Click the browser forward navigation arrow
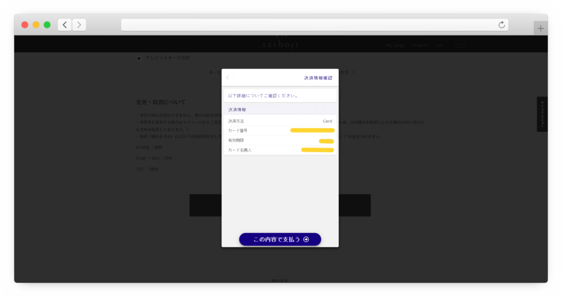 pos(79,25)
